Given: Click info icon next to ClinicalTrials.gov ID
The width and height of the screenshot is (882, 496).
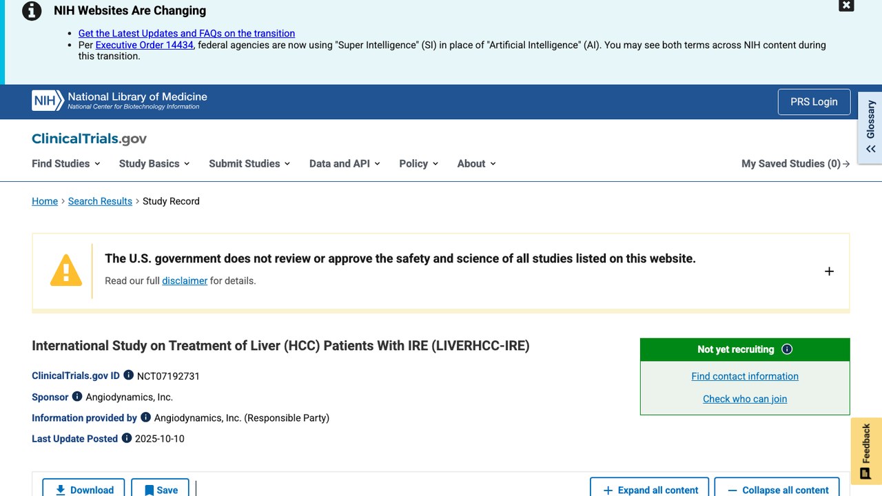Looking at the screenshot, I should point(129,375).
